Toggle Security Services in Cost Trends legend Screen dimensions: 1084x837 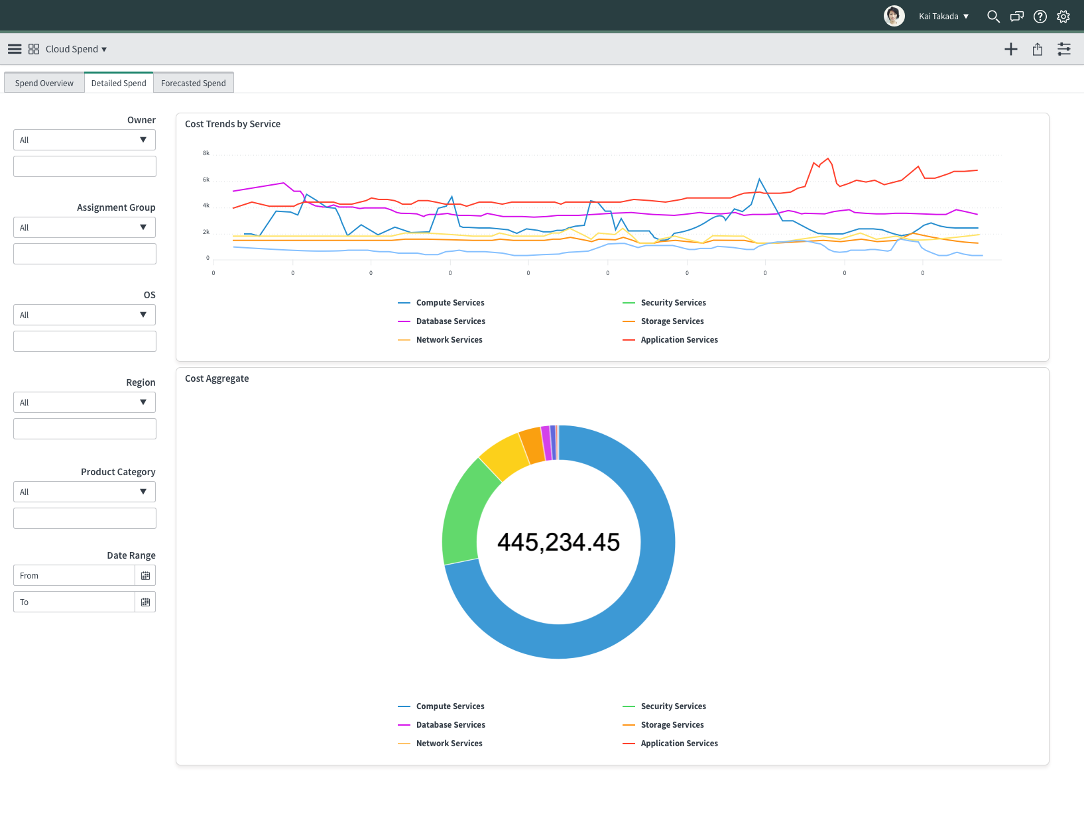click(x=664, y=303)
